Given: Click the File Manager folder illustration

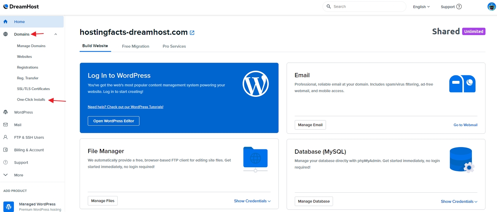Looking at the screenshot, I should pyautogui.click(x=255, y=159).
